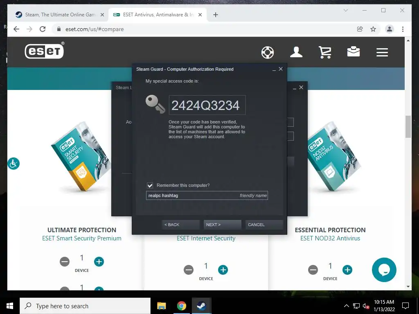Open Chrome profile avatar

tap(390, 29)
